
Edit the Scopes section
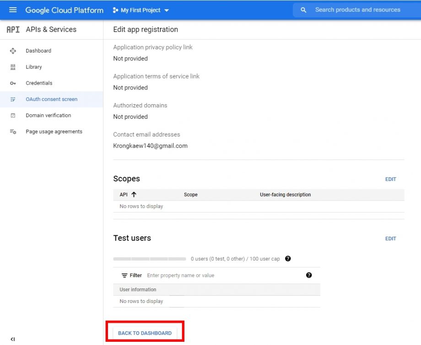coord(390,179)
